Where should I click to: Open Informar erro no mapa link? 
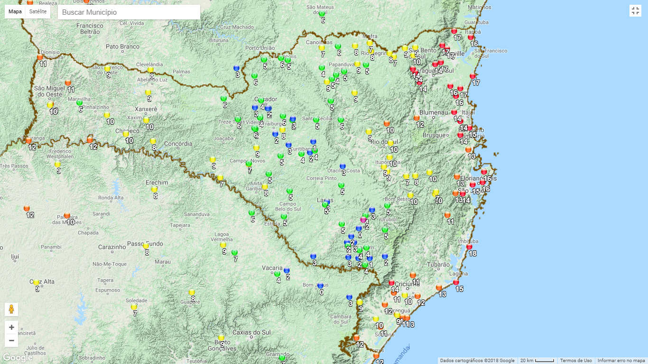click(x=621, y=361)
